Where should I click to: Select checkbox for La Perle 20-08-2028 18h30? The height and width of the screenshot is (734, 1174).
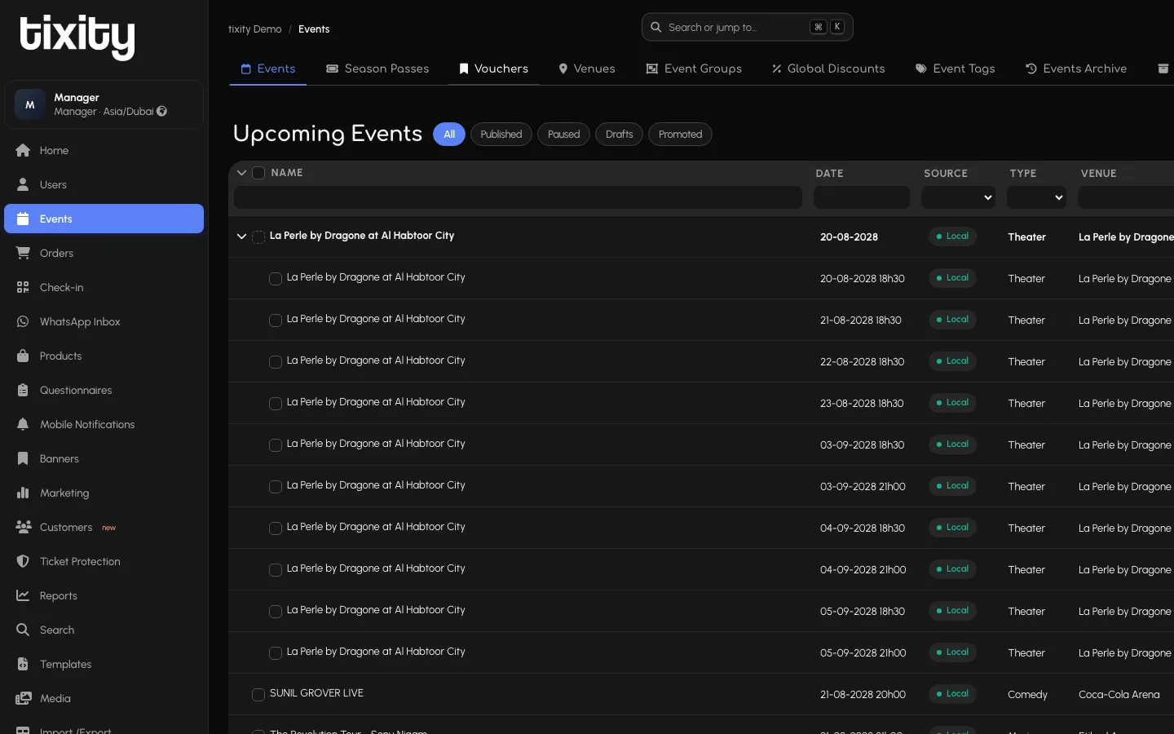tap(276, 278)
